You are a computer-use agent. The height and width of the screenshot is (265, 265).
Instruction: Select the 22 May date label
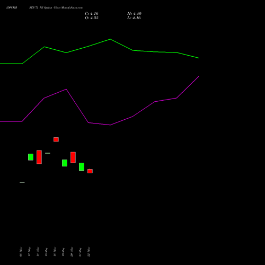pos(89,252)
